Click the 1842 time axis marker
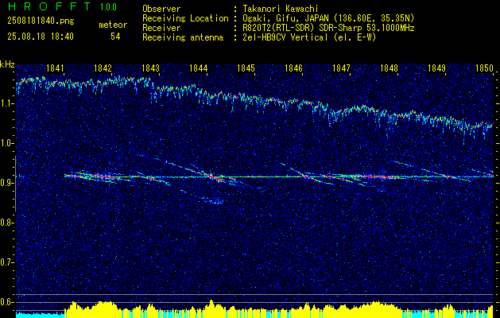This screenshot has width=500, height=318. 103,68
